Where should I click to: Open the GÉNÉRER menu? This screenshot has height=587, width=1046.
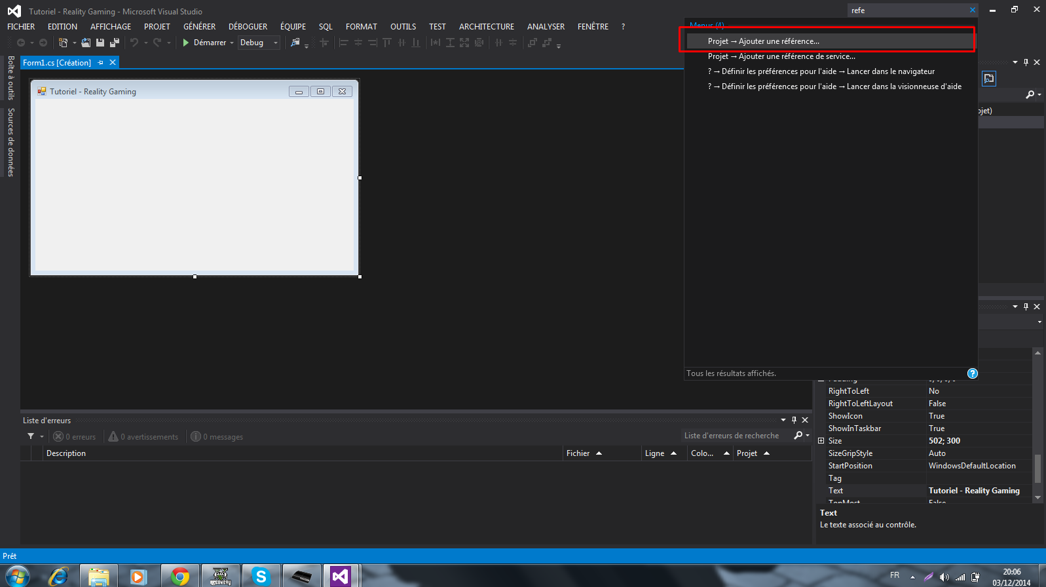point(200,27)
